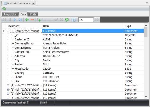Click the page size field showing 100
This screenshot has width=150, height=107.
[86, 20]
